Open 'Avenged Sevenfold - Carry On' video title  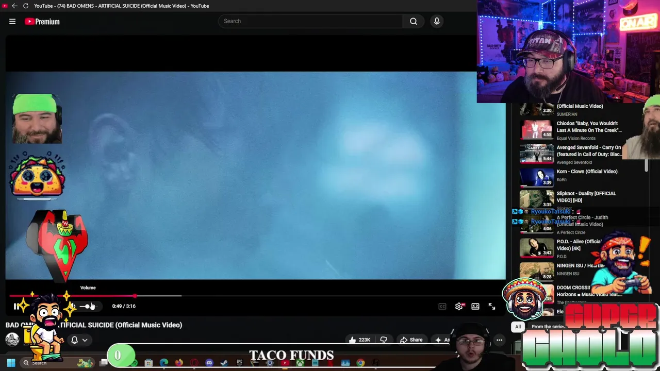(589, 150)
